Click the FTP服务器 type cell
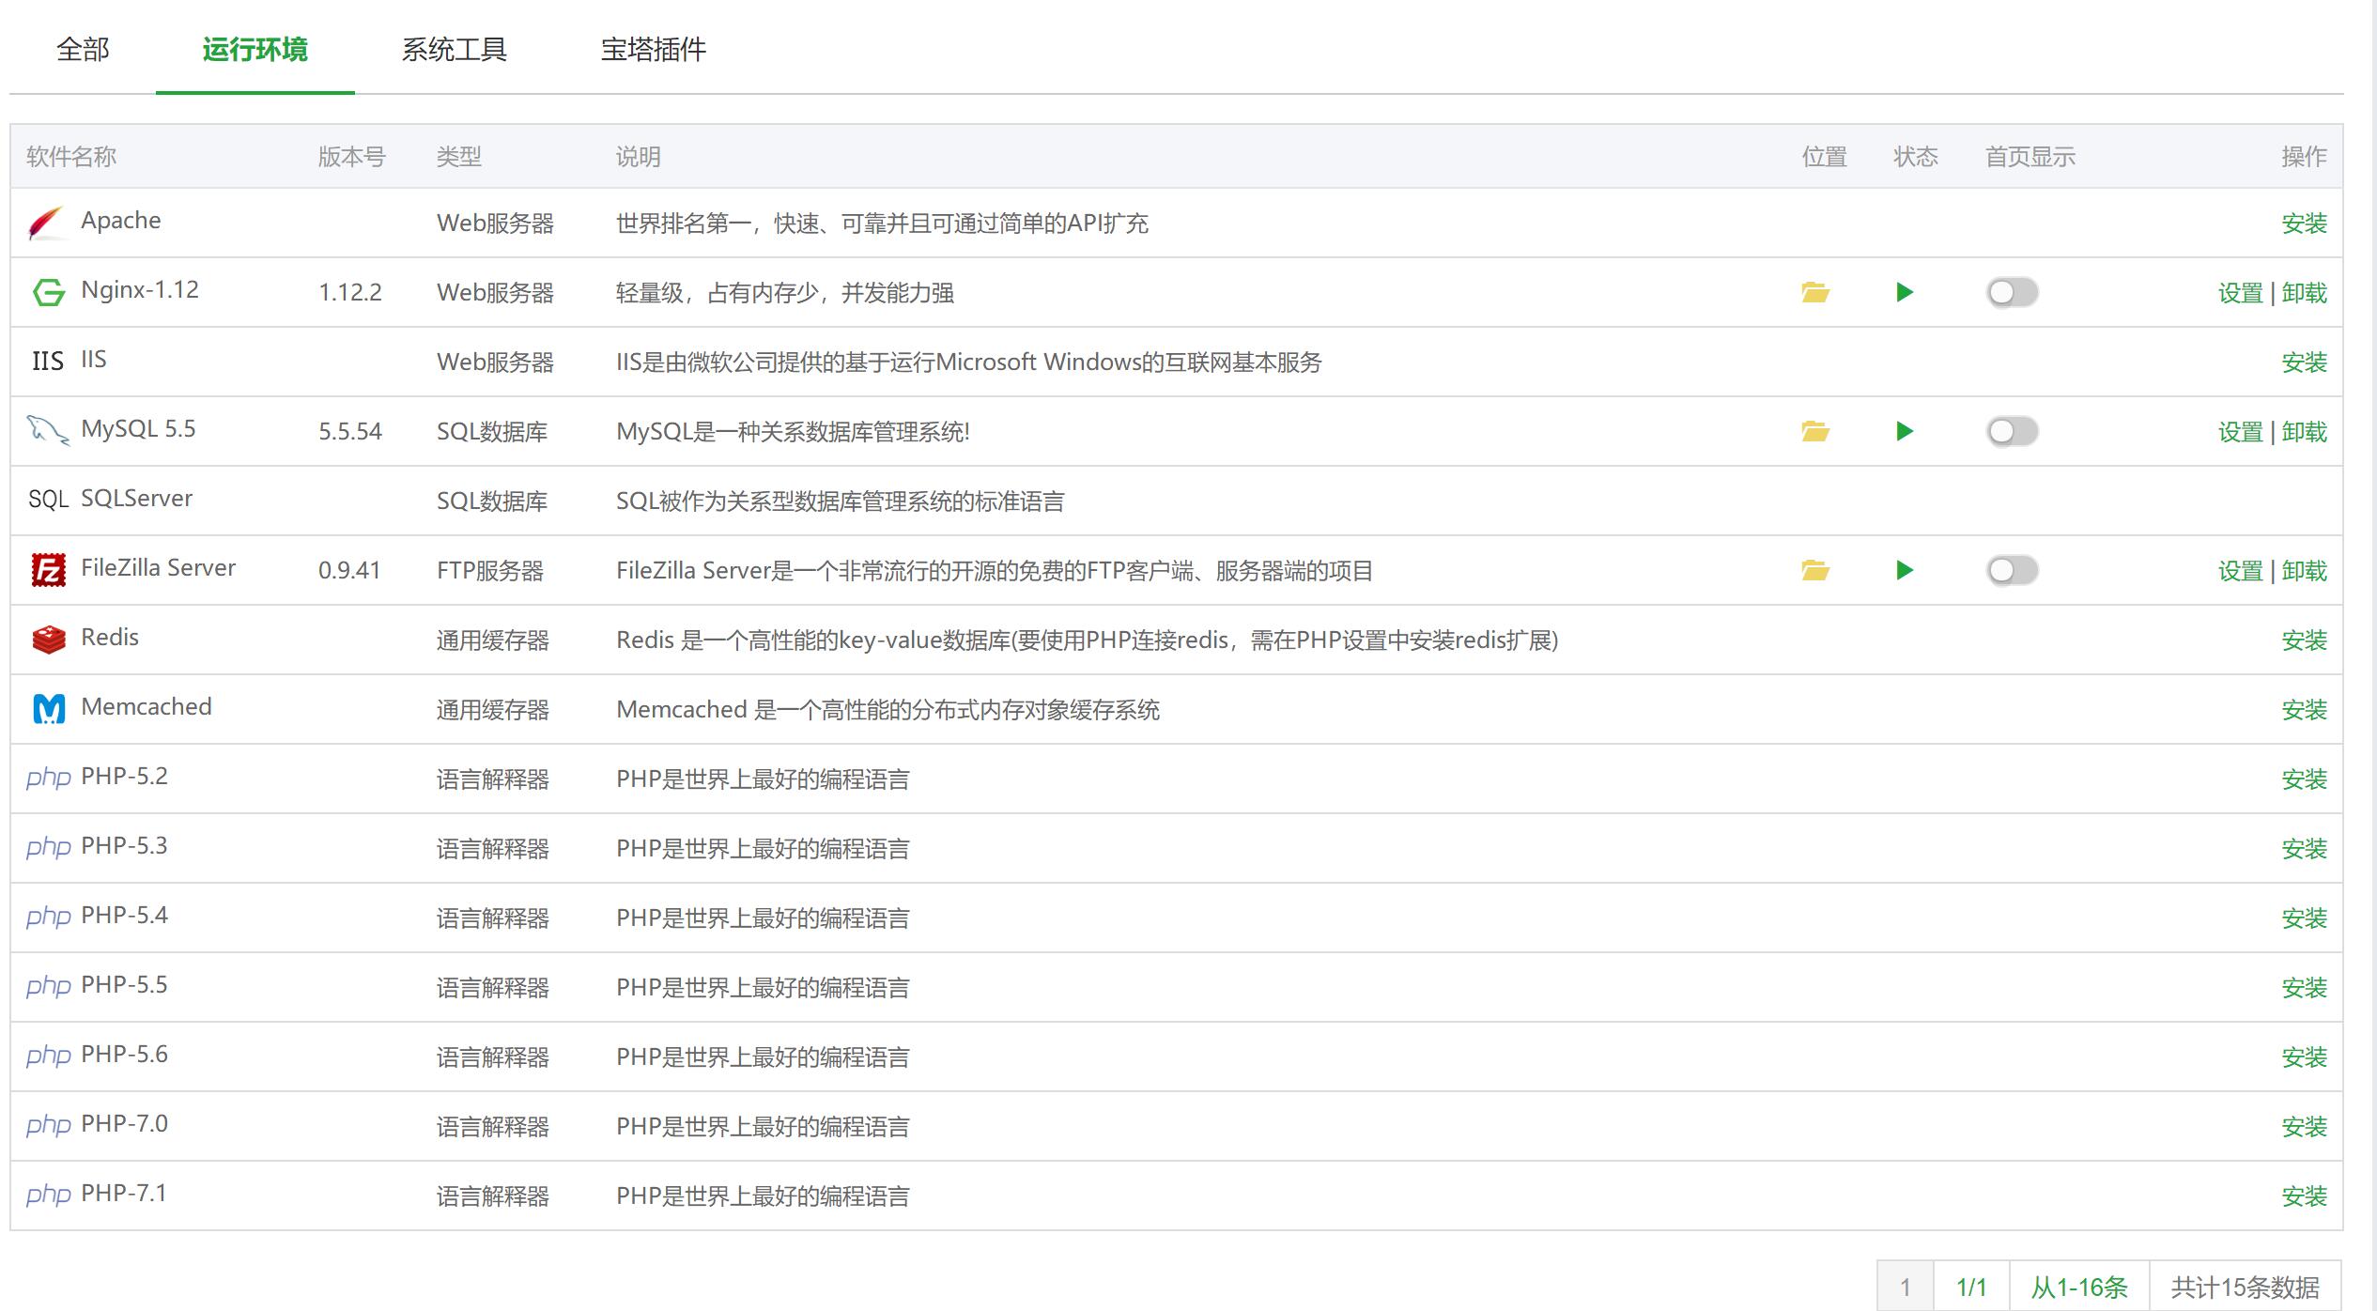This screenshot has height=1311, width=2377. pyautogui.click(x=490, y=571)
